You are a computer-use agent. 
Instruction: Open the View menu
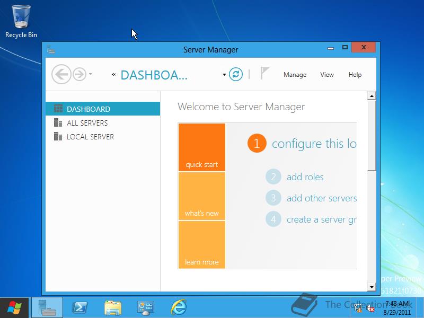tap(327, 75)
